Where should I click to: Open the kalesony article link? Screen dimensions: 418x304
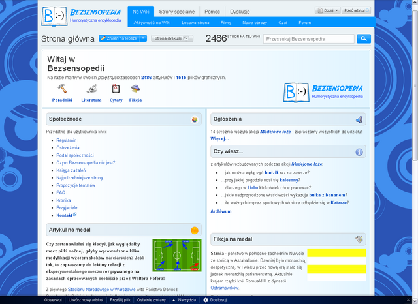[x=289, y=180]
